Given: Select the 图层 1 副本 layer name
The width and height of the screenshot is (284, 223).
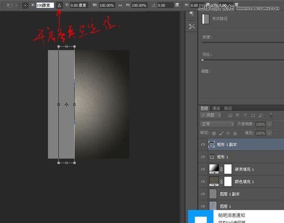Looking at the screenshot, I should [230, 194].
